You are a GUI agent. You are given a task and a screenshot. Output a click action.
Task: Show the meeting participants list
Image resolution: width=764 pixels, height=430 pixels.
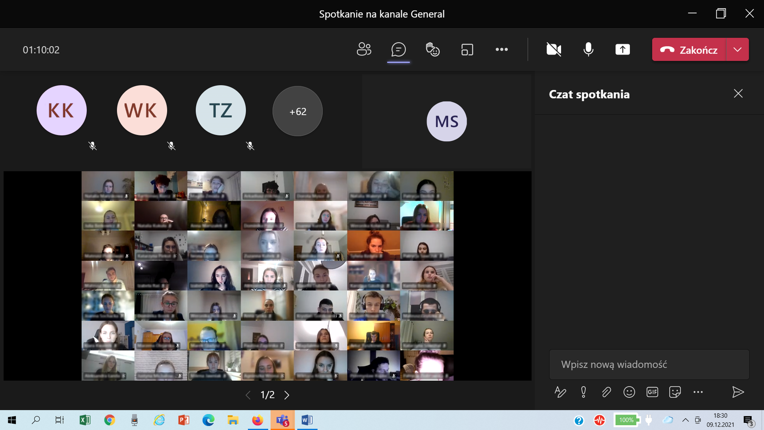[364, 49]
